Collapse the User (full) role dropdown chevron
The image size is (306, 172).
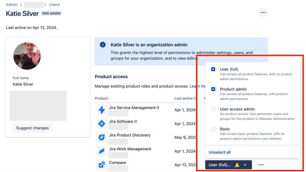point(245,165)
